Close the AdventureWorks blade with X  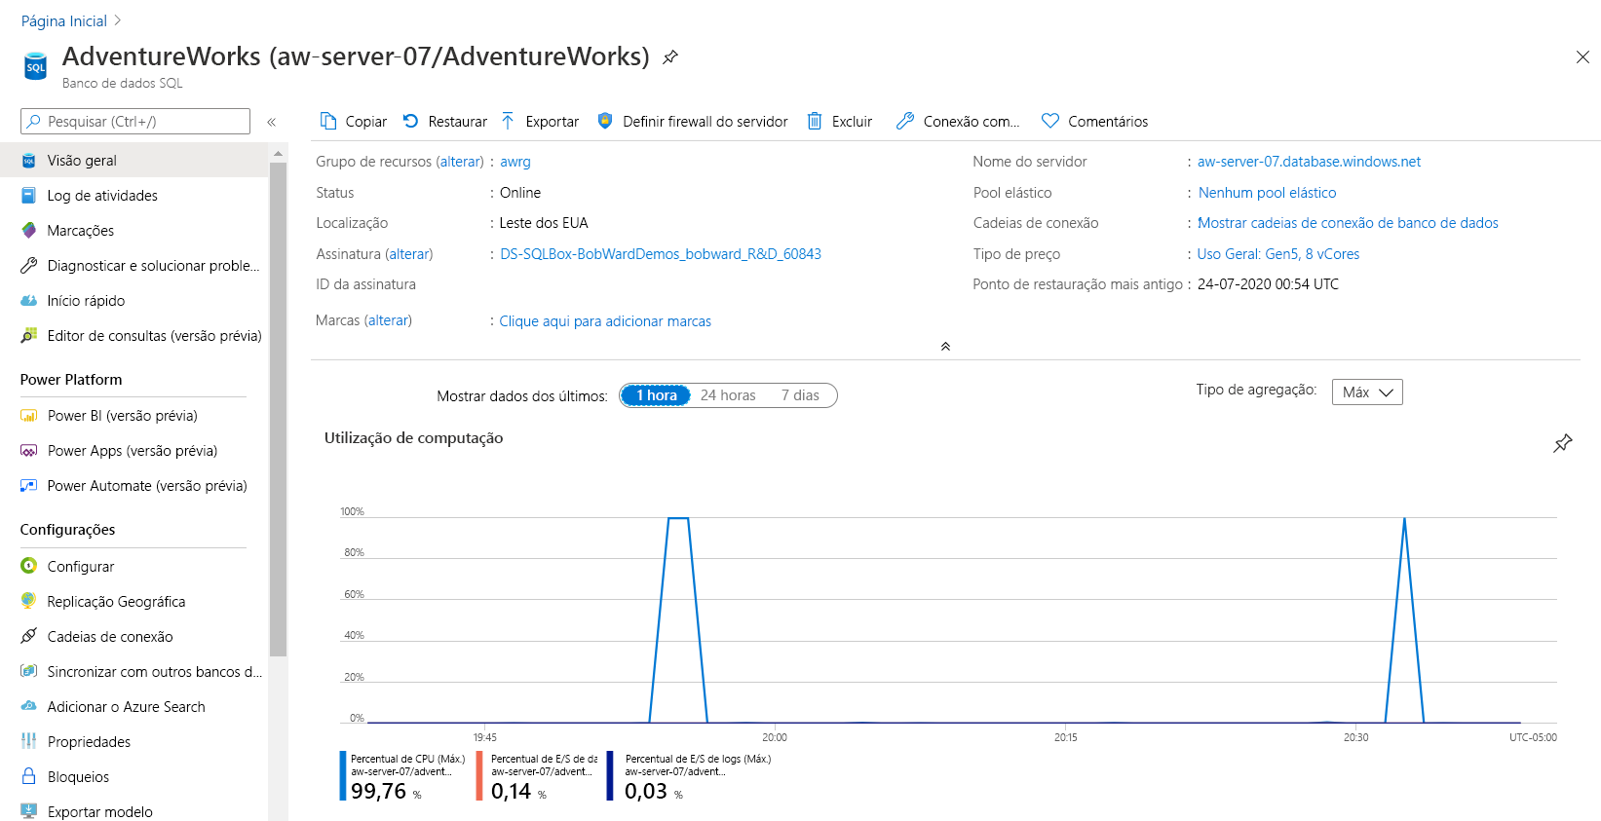1582,57
